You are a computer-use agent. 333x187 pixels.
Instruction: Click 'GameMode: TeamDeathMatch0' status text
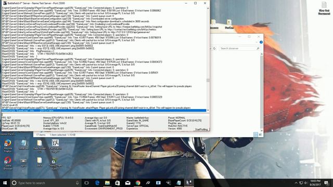click(x=101, y=126)
